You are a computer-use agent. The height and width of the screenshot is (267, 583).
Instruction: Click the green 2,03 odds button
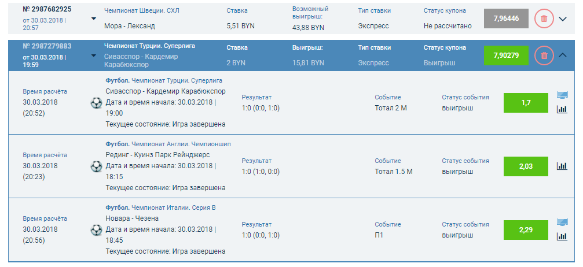click(526, 166)
